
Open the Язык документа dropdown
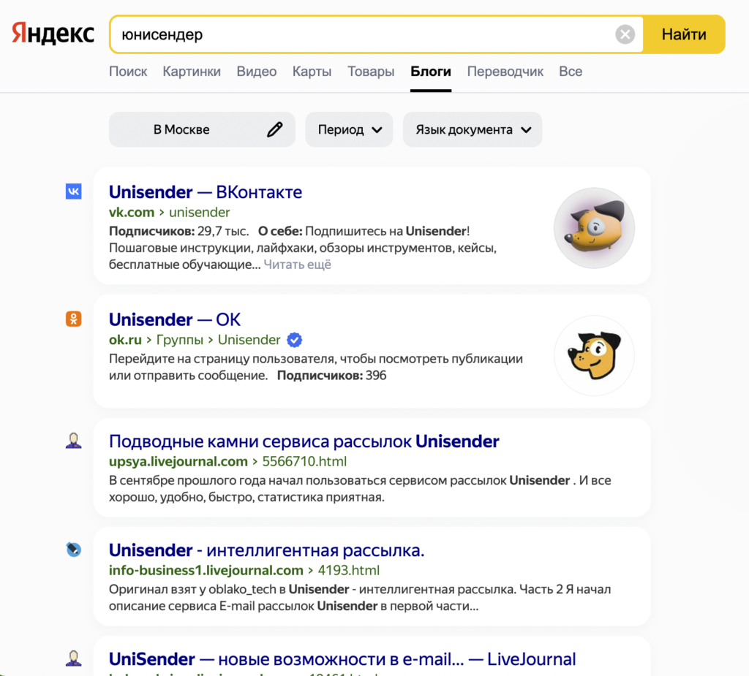[x=472, y=129]
